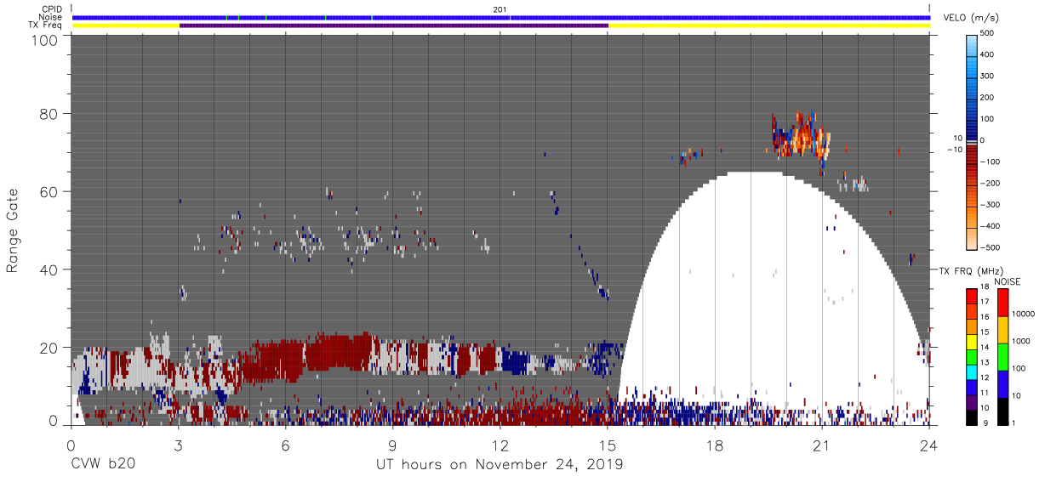
Task: Click the CPID label above the plot
Action: click(52, 9)
